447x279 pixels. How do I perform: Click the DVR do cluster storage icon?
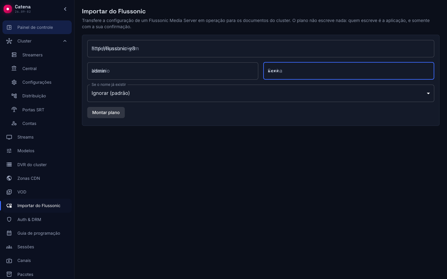click(9, 165)
